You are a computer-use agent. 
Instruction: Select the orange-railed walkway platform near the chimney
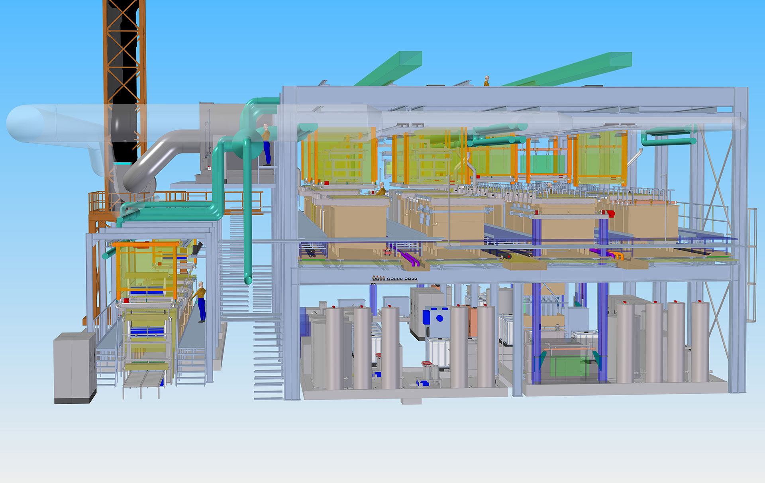click(x=175, y=203)
